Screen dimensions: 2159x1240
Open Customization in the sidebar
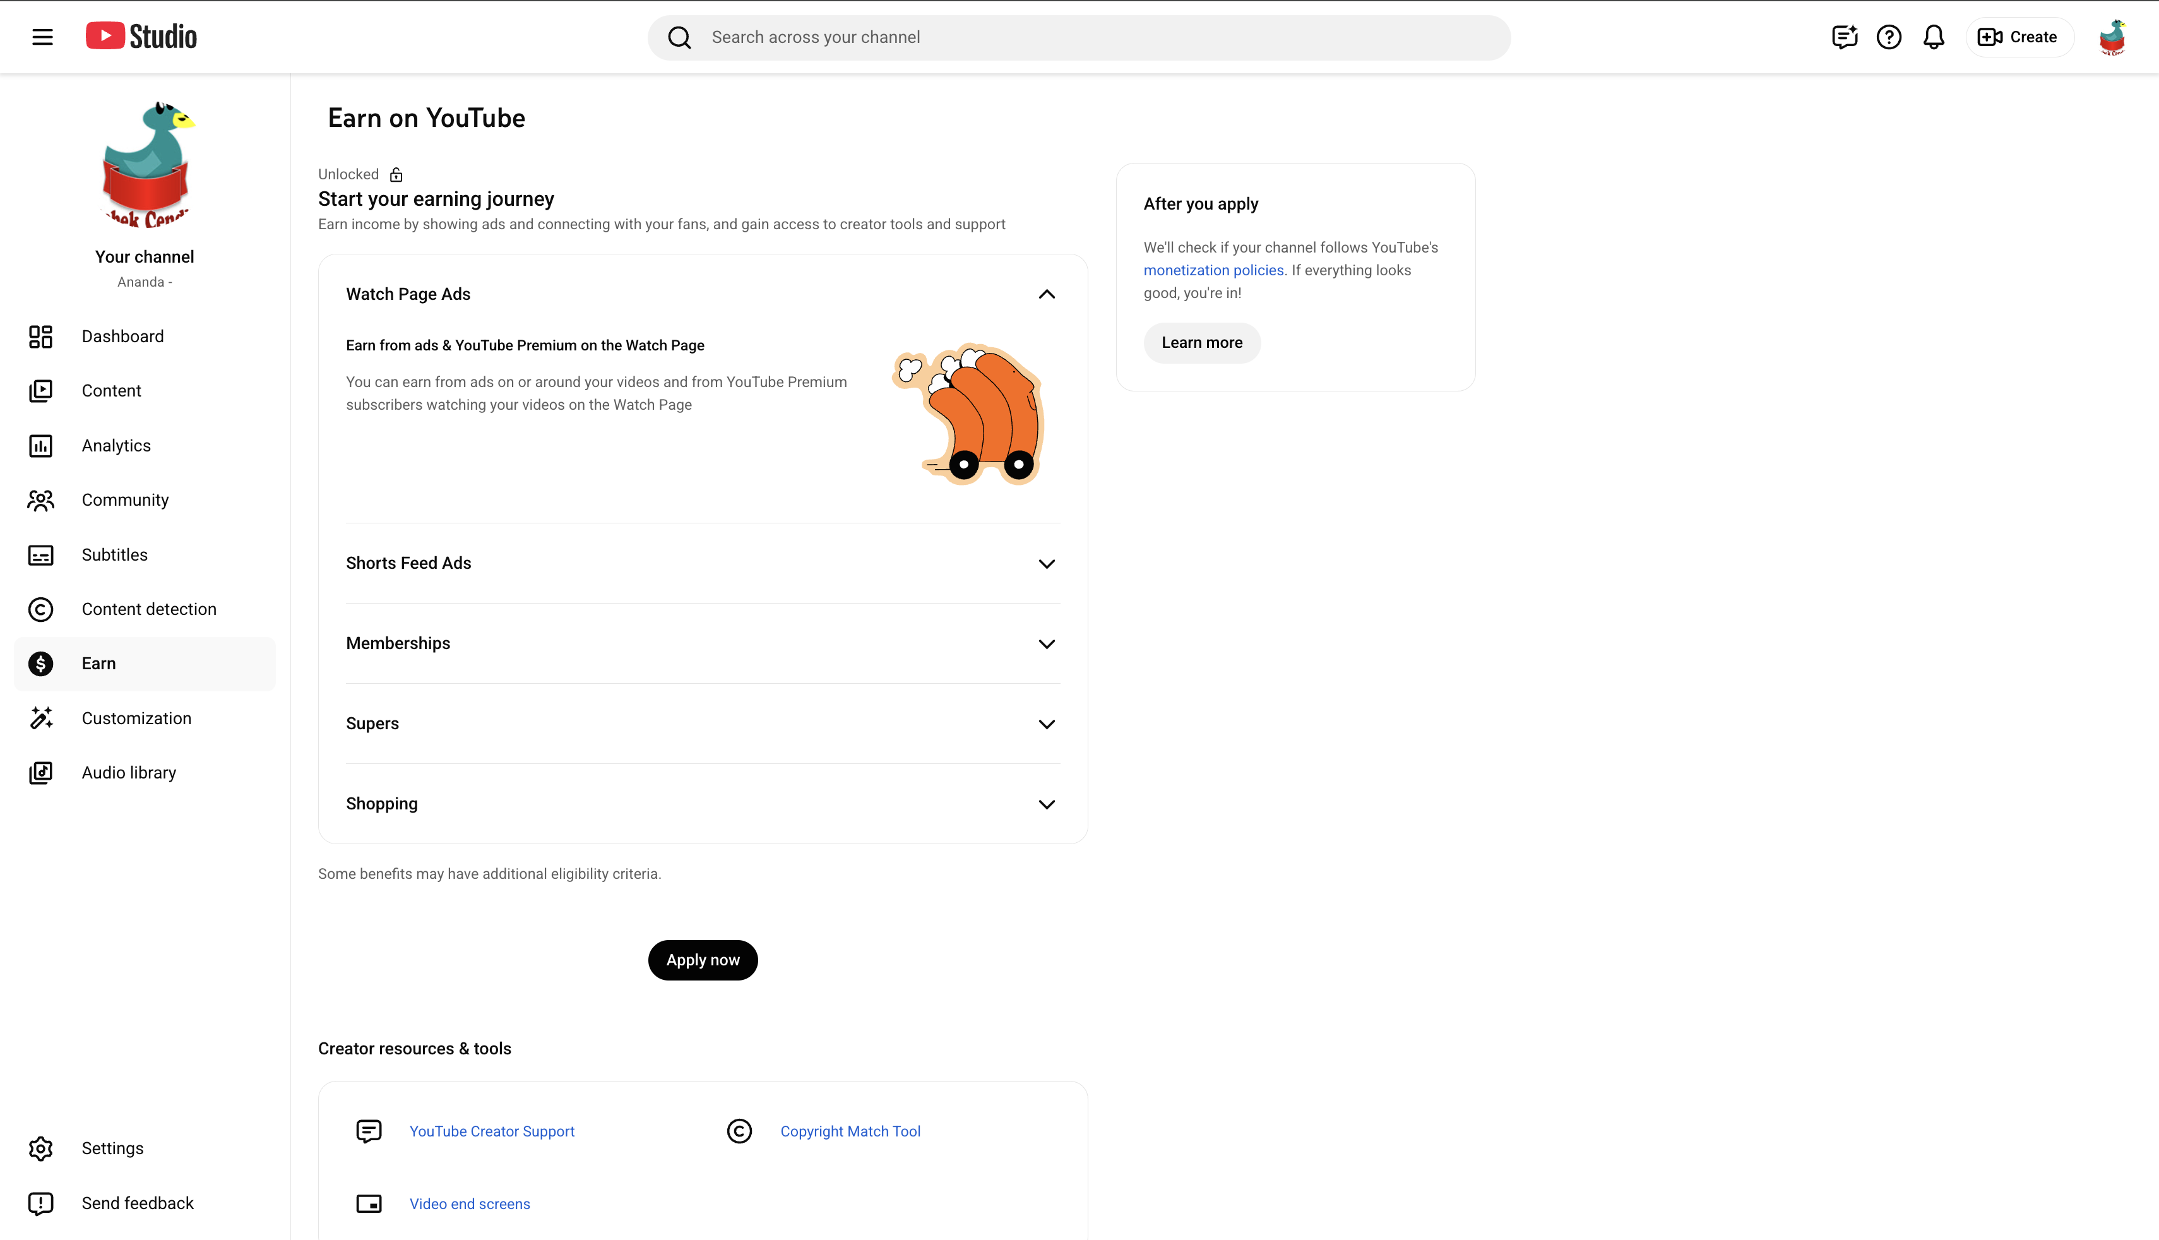(145, 718)
